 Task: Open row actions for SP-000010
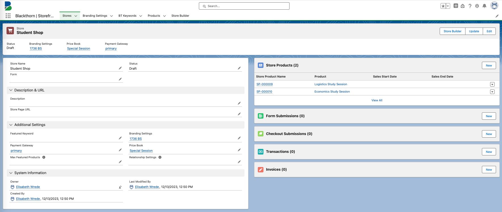(x=492, y=92)
